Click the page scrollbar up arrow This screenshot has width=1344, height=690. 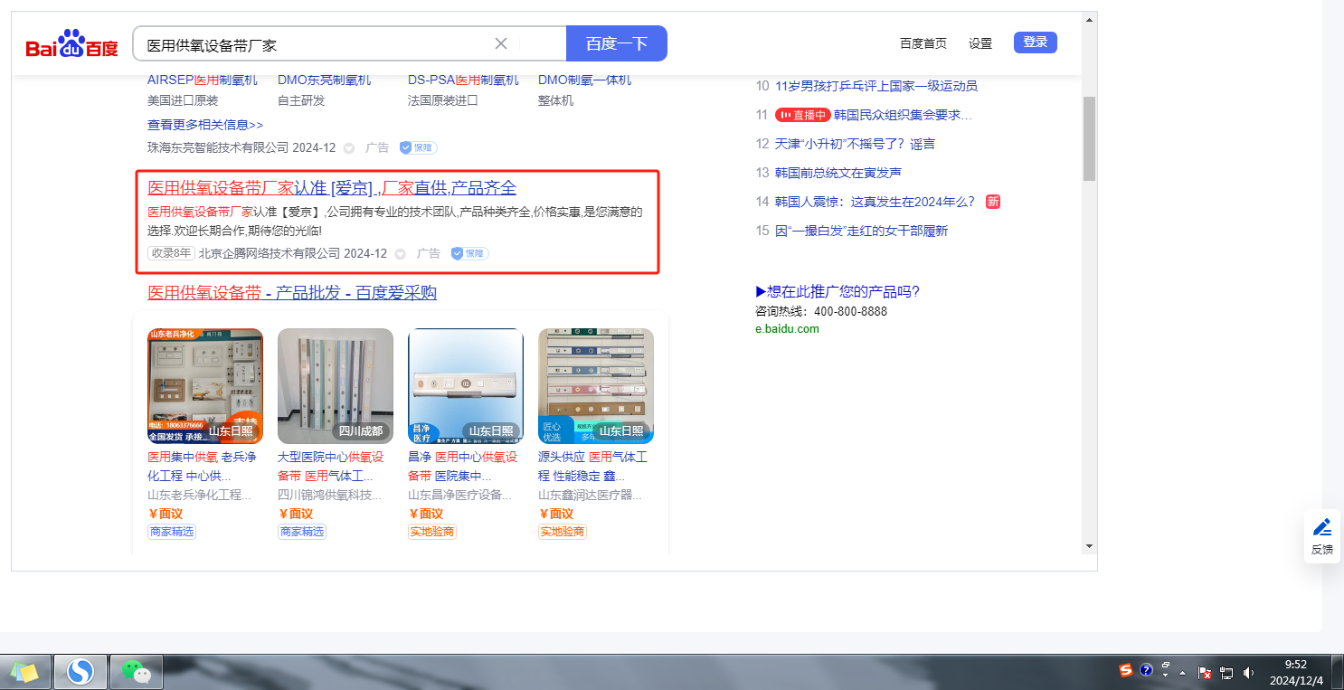(x=1090, y=19)
